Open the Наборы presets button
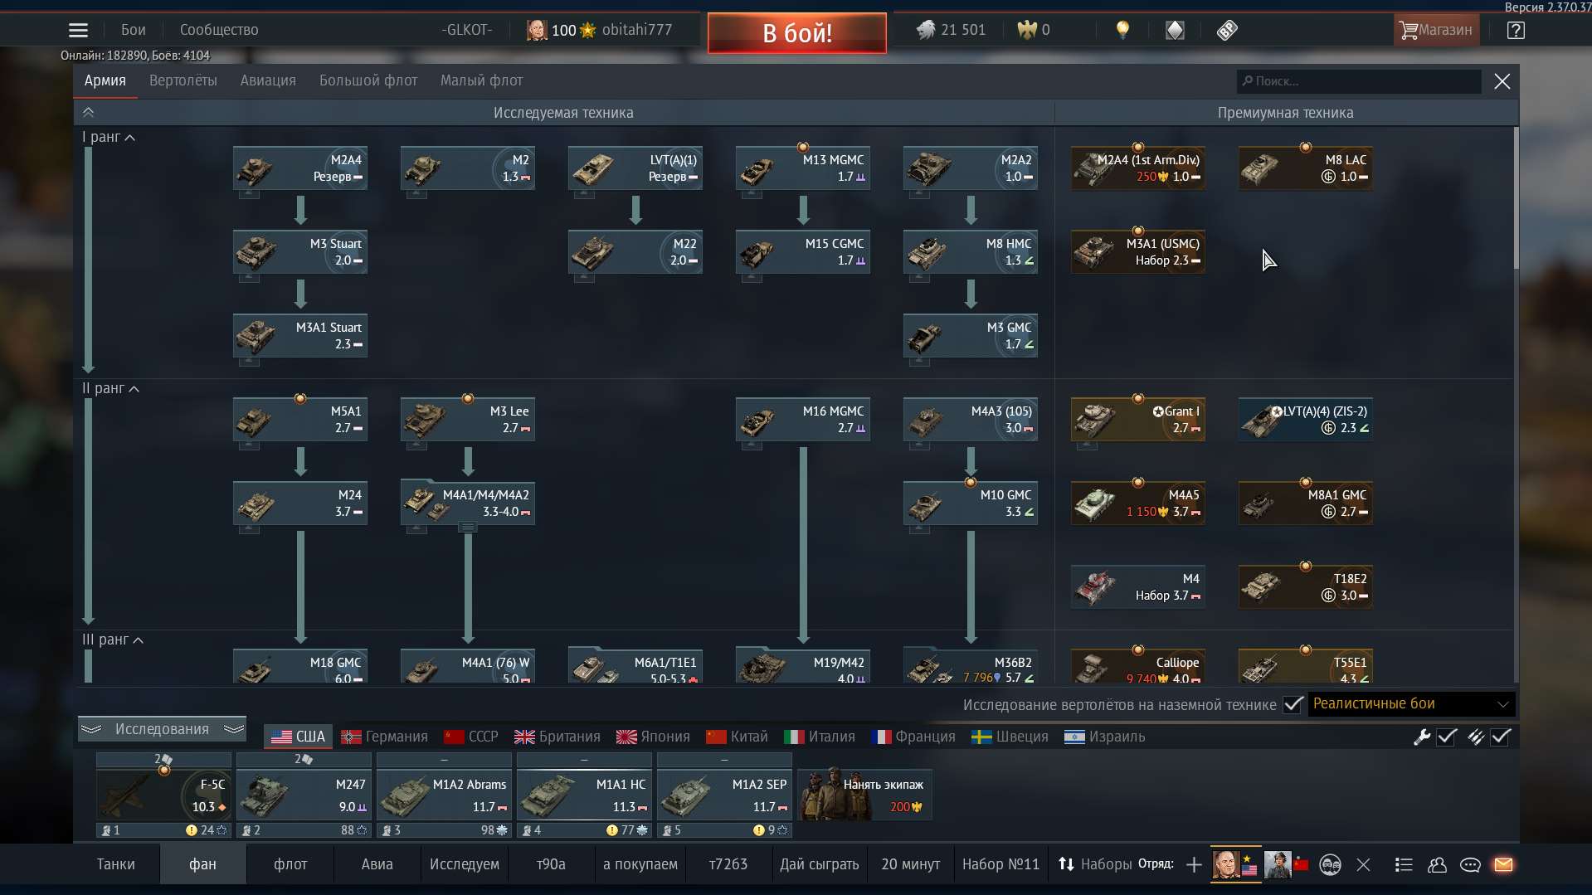Screen dimensions: 1592x895 pyautogui.click(x=1095, y=864)
